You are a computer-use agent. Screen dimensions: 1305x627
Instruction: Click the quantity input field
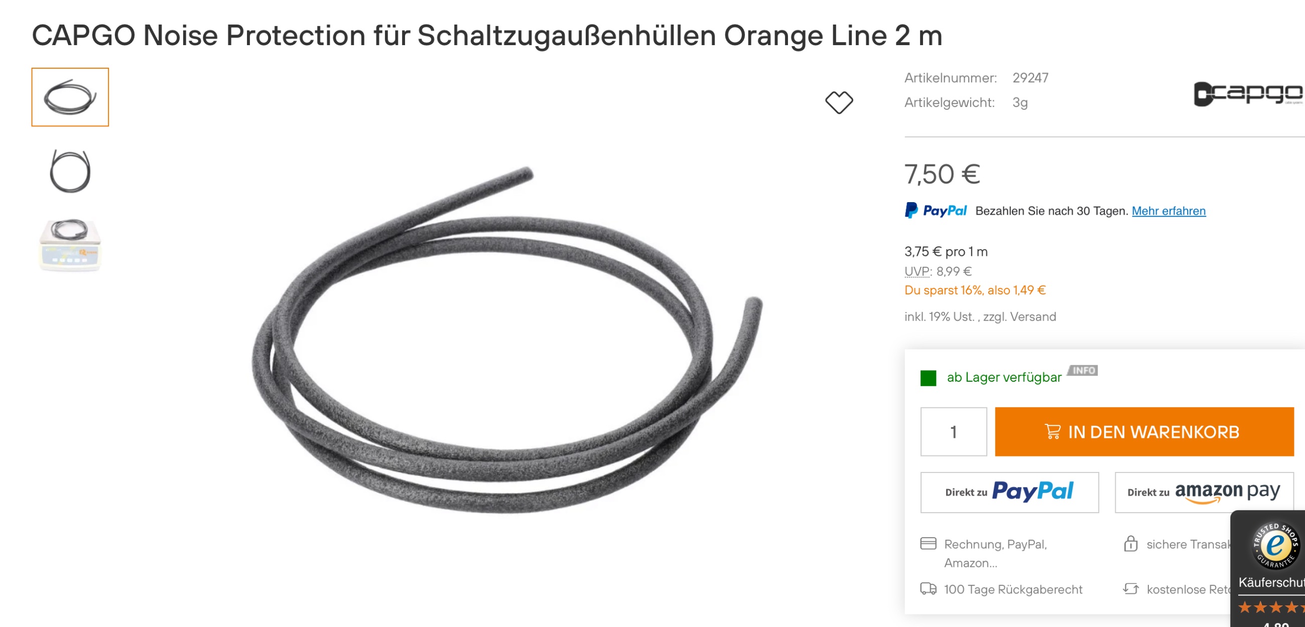[x=954, y=432]
